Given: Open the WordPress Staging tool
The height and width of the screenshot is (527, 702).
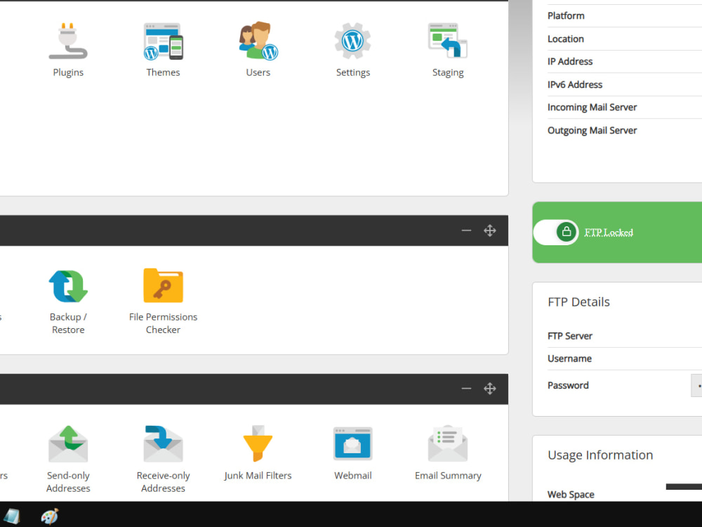Looking at the screenshot, I should point(448,49).
